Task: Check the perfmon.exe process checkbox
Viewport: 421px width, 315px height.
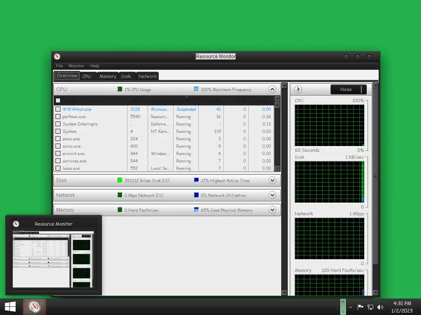Action: pos(58,116)
